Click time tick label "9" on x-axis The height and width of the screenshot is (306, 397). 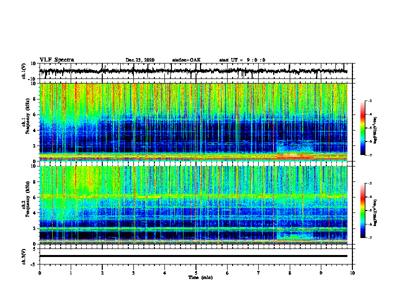(x=321, y=273)
